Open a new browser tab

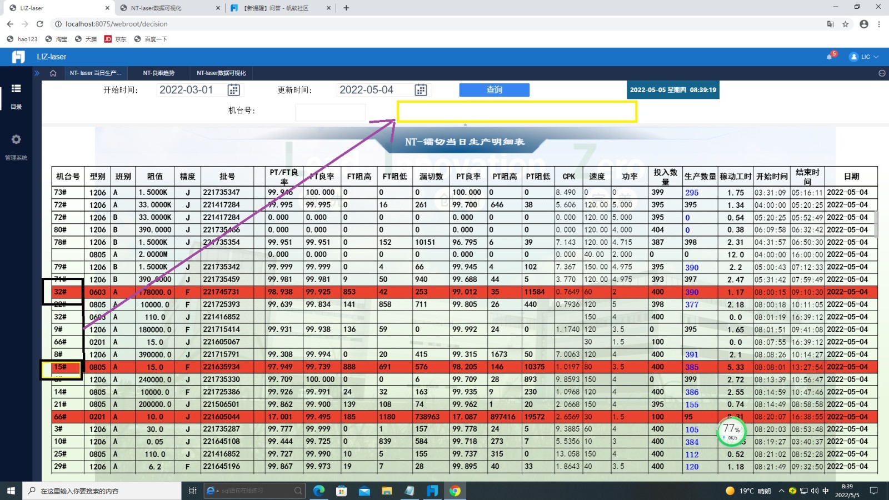[346, 8]
